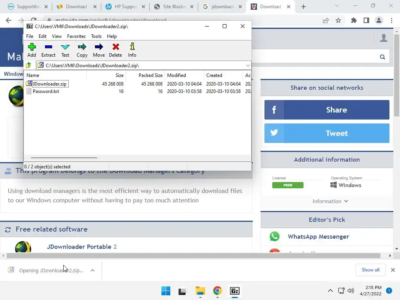Image resolution: width=400 pixels, height=300 pixels.
Task: Open the Favorites menu
Action: [x=76, y=36]
